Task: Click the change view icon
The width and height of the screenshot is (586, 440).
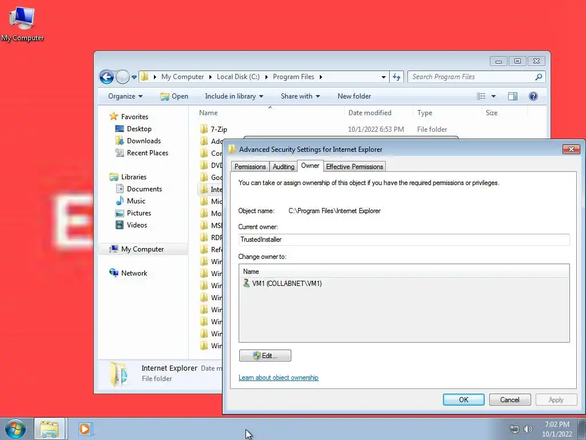Action: [481, 96]
